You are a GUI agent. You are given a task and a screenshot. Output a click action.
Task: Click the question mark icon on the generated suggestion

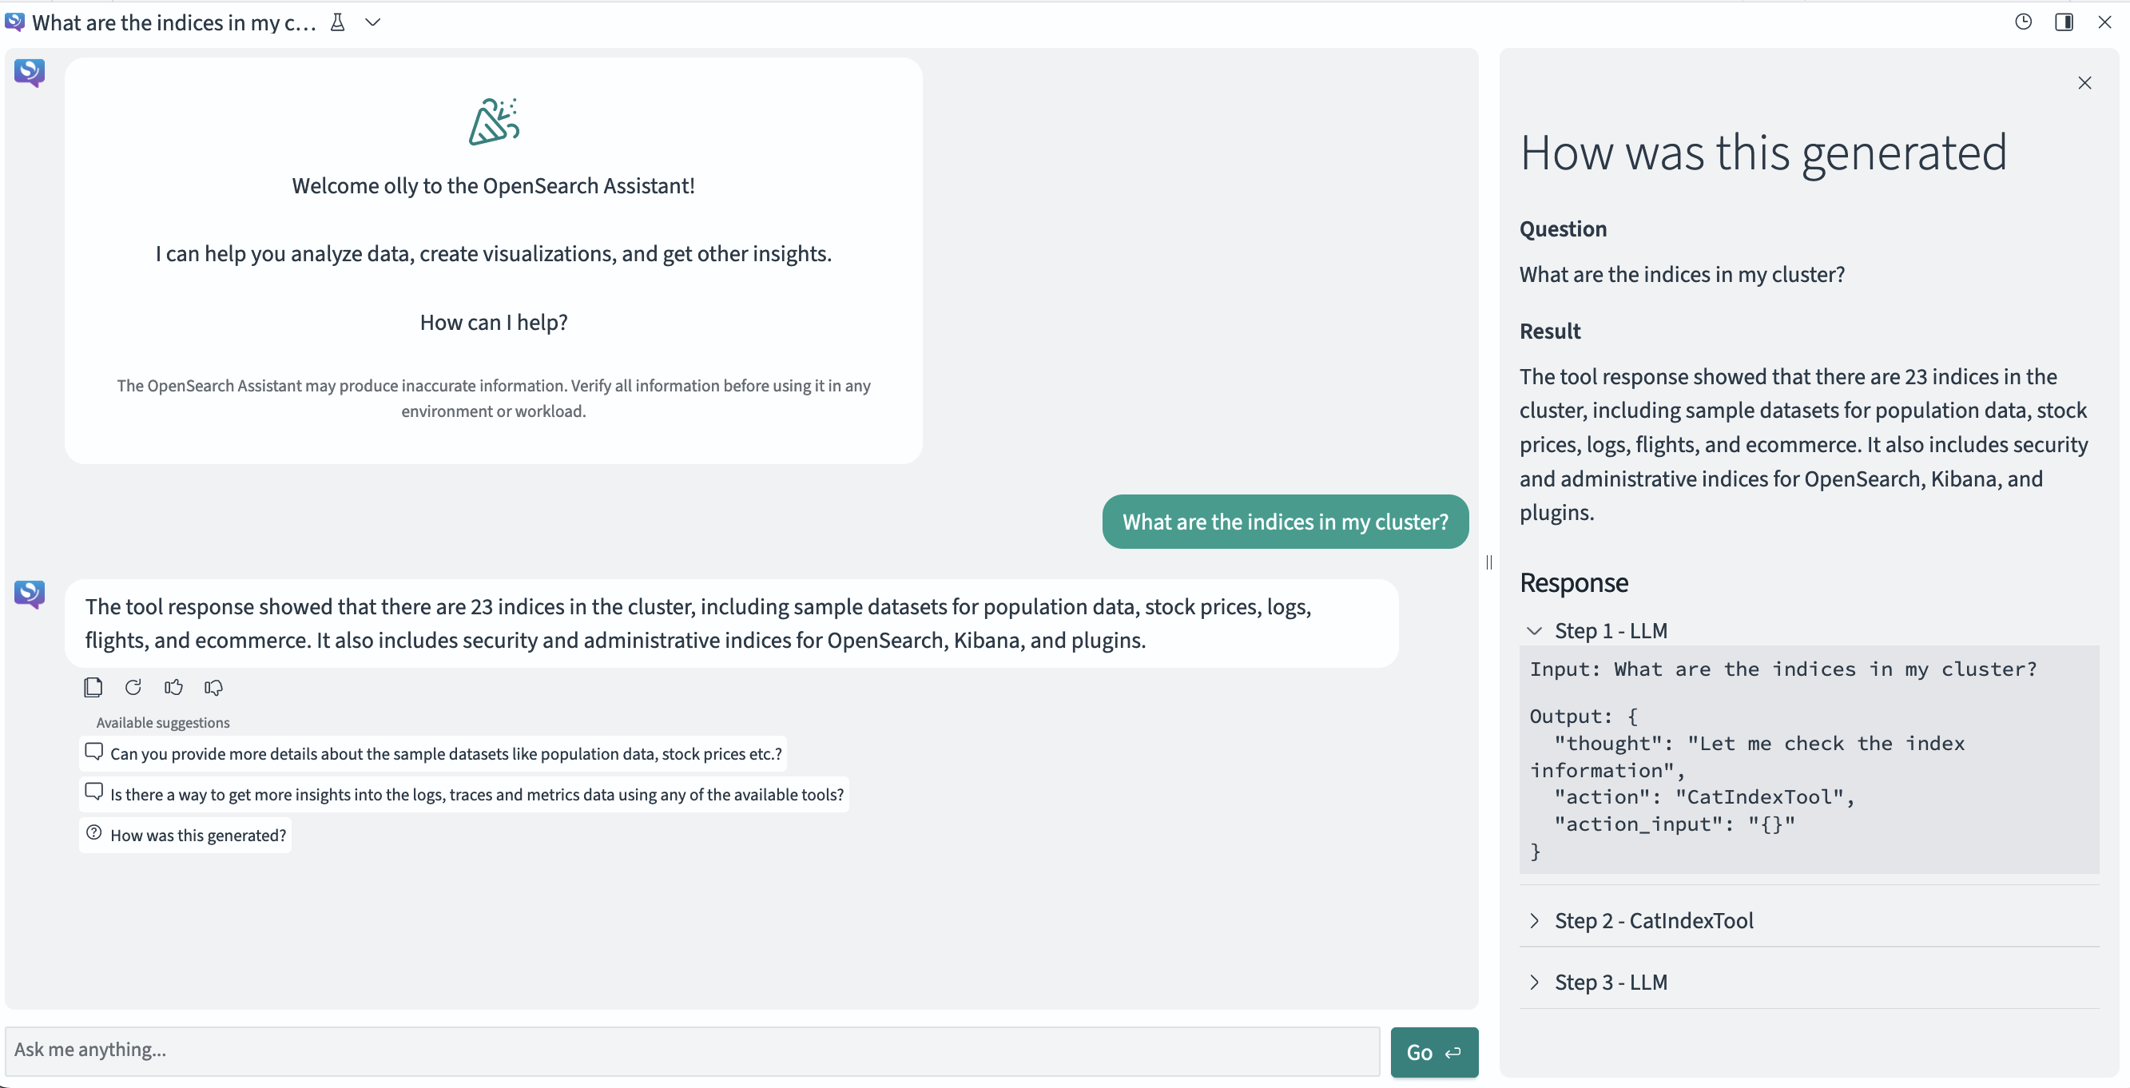click(93, 833)
